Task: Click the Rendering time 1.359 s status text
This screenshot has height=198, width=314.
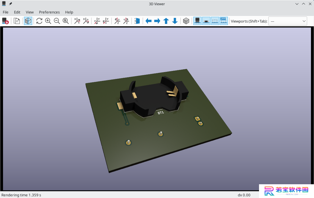Action: tap(21, 195)
